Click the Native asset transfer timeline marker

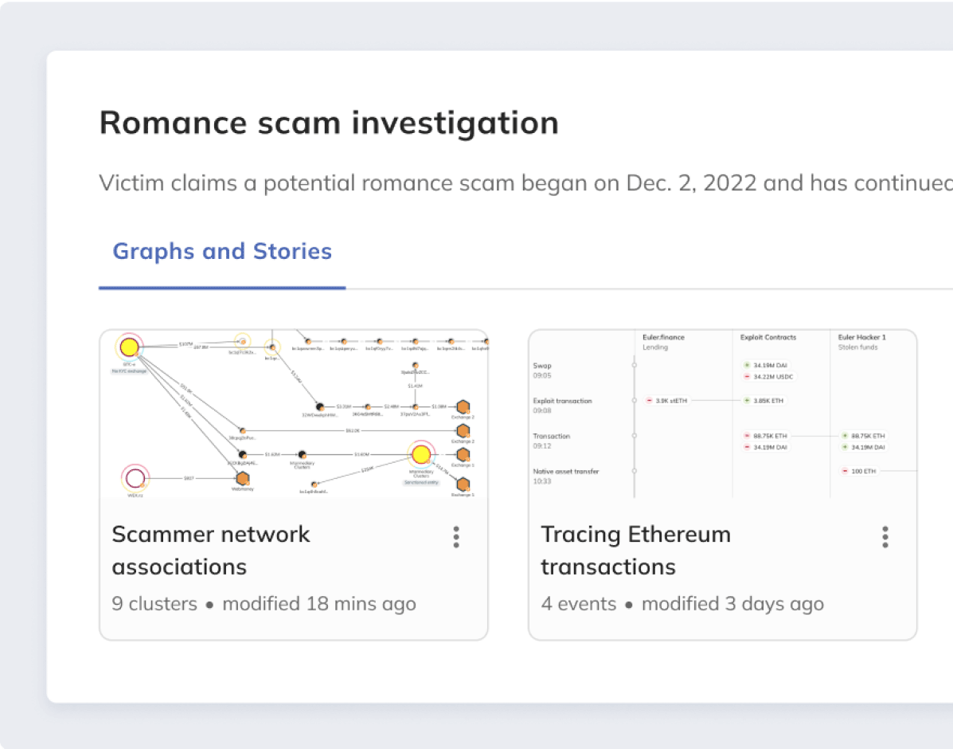(x=635, y=471)
